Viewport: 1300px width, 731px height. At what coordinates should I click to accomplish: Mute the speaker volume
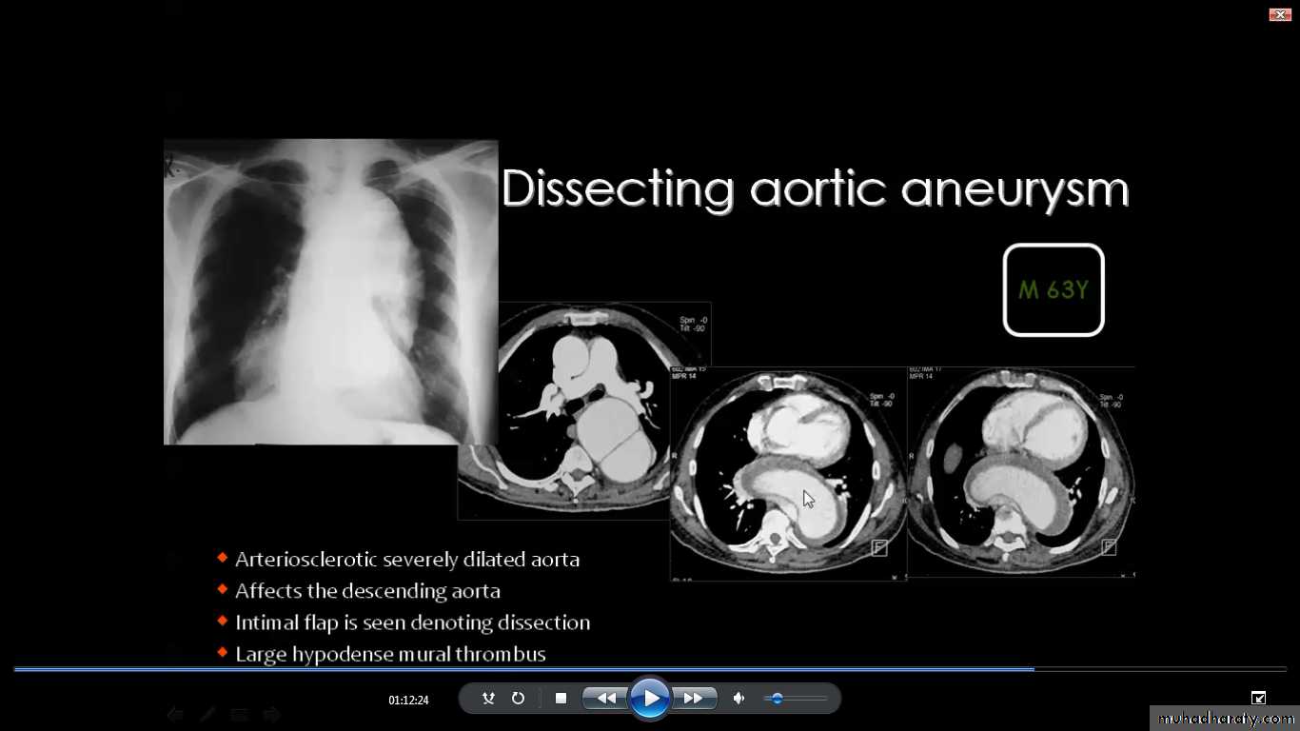tap(739, 699)
